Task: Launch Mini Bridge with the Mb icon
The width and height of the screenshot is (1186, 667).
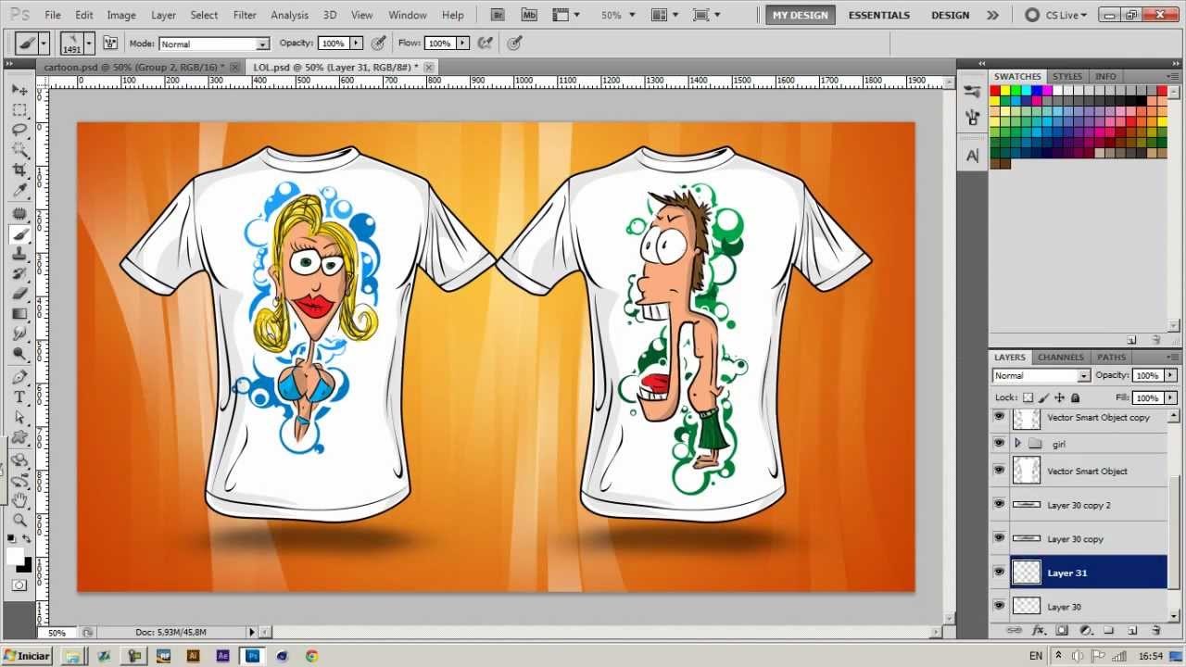Action: [529, 15]
